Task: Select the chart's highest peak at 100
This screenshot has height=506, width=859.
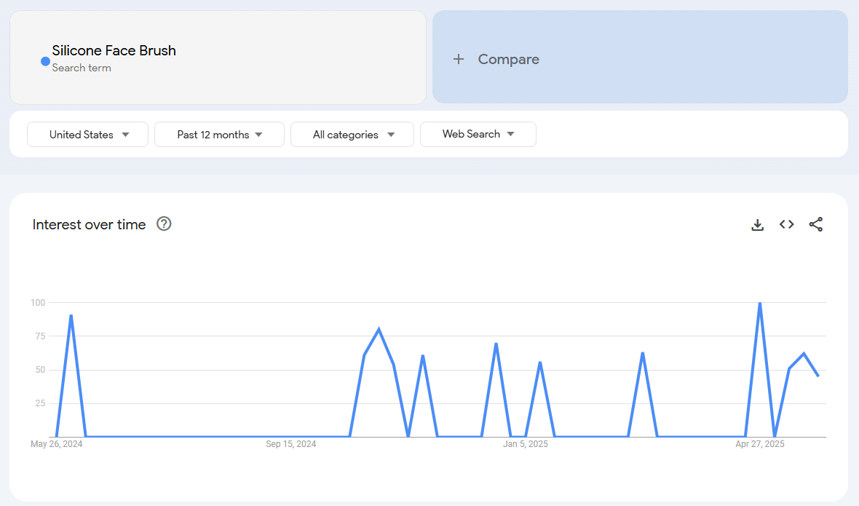Action: 759,303
